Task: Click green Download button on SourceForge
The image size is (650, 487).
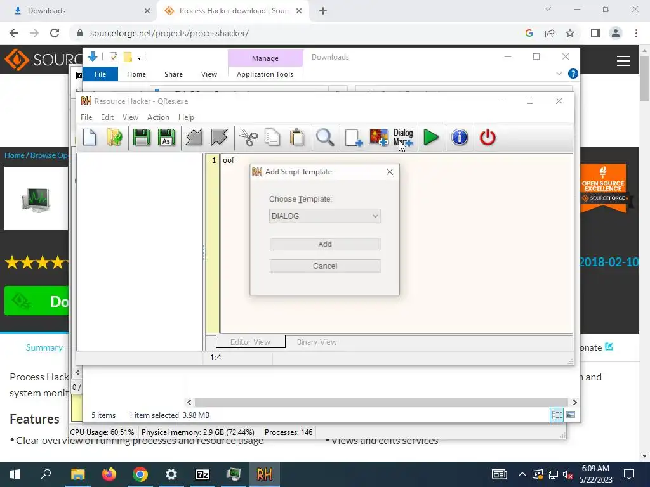Action: pos(36,301)
